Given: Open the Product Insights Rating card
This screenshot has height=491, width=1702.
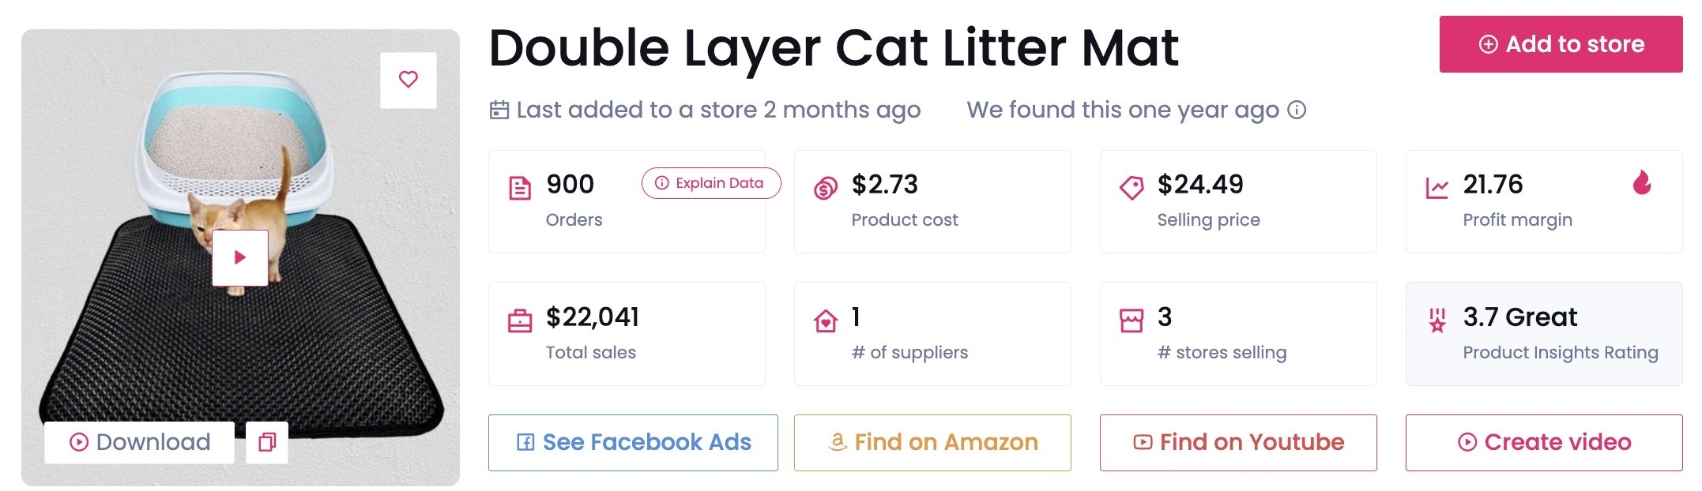Looking at the screenshot, I should click(x=1544, y=334).
